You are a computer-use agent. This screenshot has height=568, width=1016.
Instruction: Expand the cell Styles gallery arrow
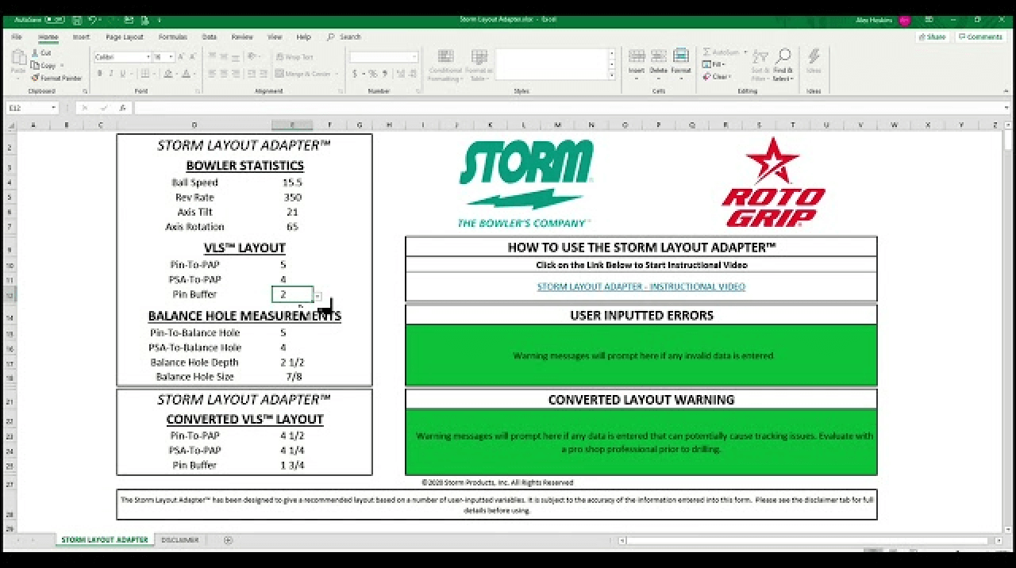tap(611, 76)
